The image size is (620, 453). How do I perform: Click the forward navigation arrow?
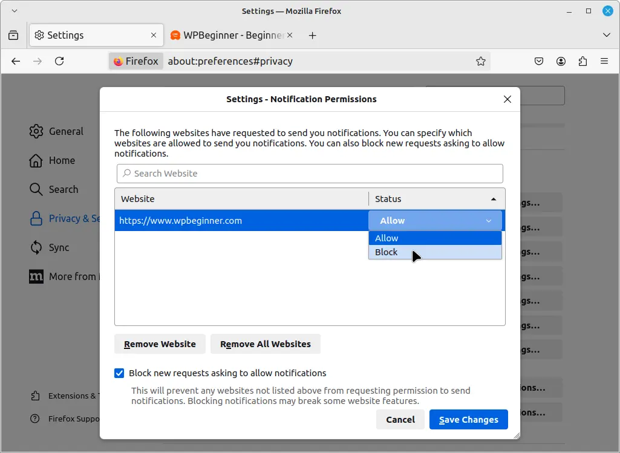38,61
